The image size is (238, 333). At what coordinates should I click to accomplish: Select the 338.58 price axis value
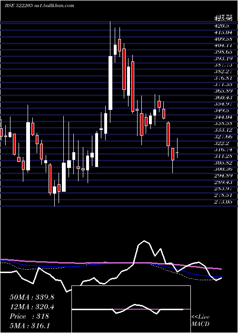223,124
